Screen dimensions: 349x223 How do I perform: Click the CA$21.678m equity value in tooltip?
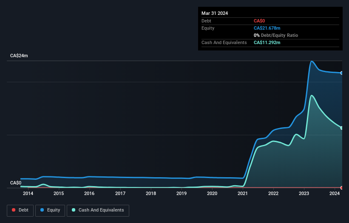click(x=267, y=28)
